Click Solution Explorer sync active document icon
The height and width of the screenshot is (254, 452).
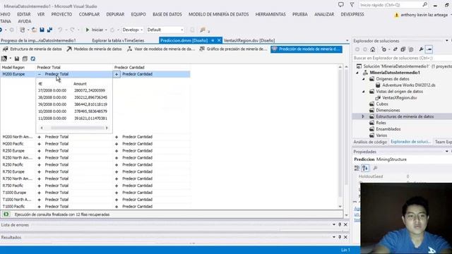click(395, 49)
